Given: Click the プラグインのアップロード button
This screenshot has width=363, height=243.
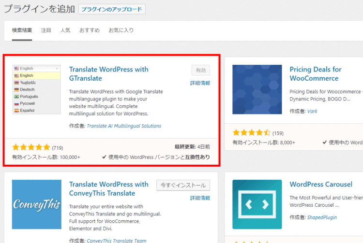Looking at the screenshot, I should pos(112,9).
